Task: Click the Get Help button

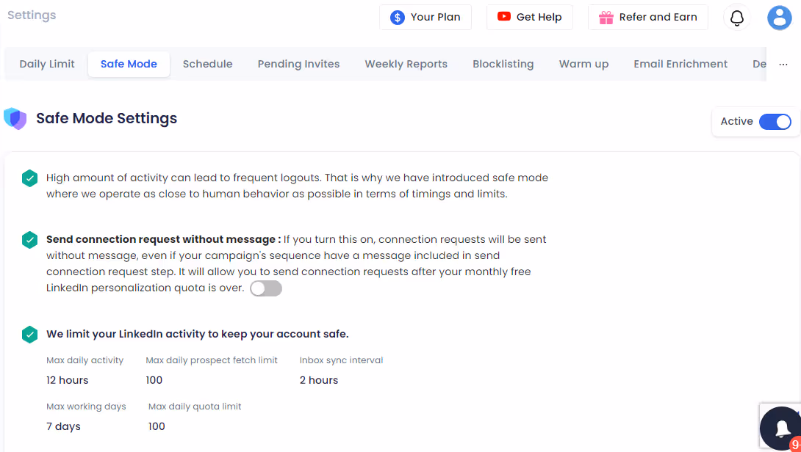Action: click(x=529, y=17)
